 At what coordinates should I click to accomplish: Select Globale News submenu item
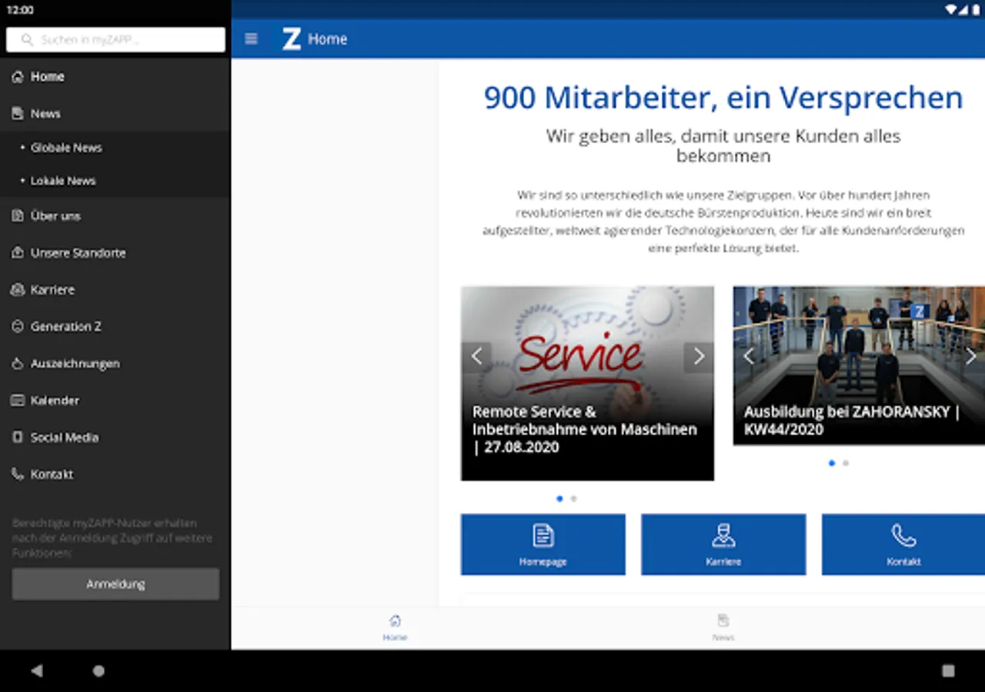[x=115, y=148]
